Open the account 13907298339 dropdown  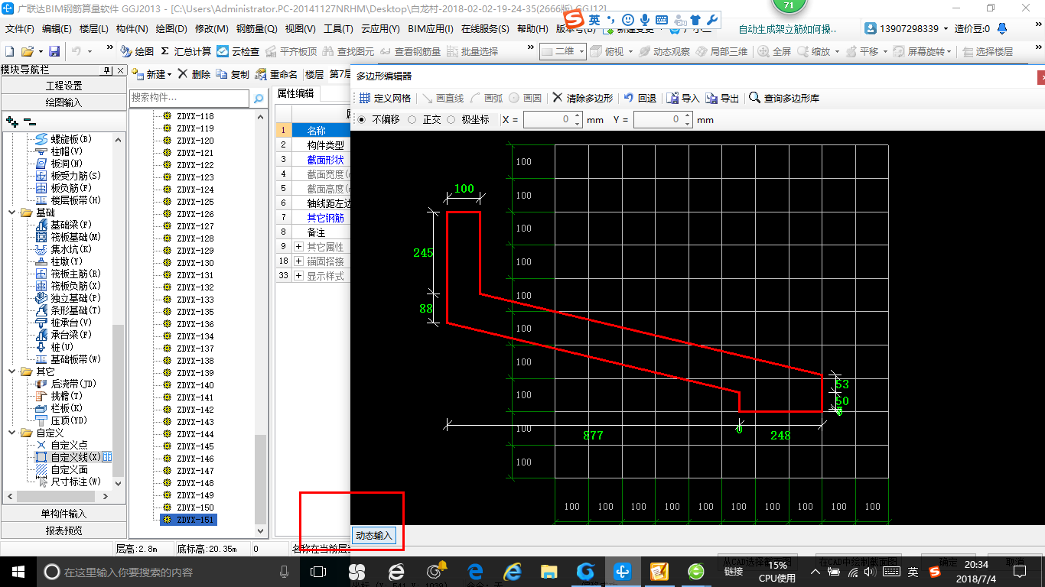pyautogui.click(x=944, y=28)
